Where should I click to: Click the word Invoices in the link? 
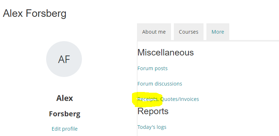tap(189, 99)
